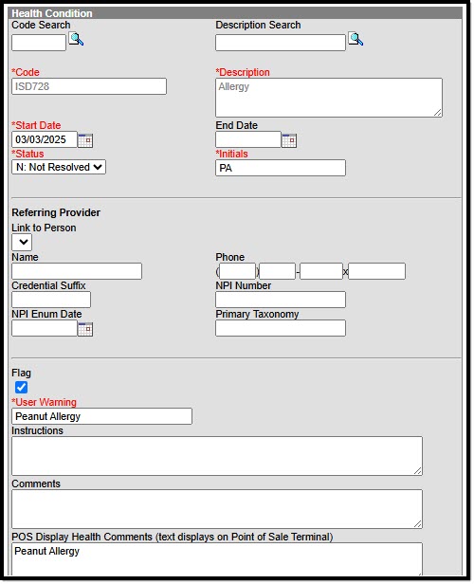Click the Start Date field 03/03/2025
Screen dimensions: 474x584
[45, 139]
